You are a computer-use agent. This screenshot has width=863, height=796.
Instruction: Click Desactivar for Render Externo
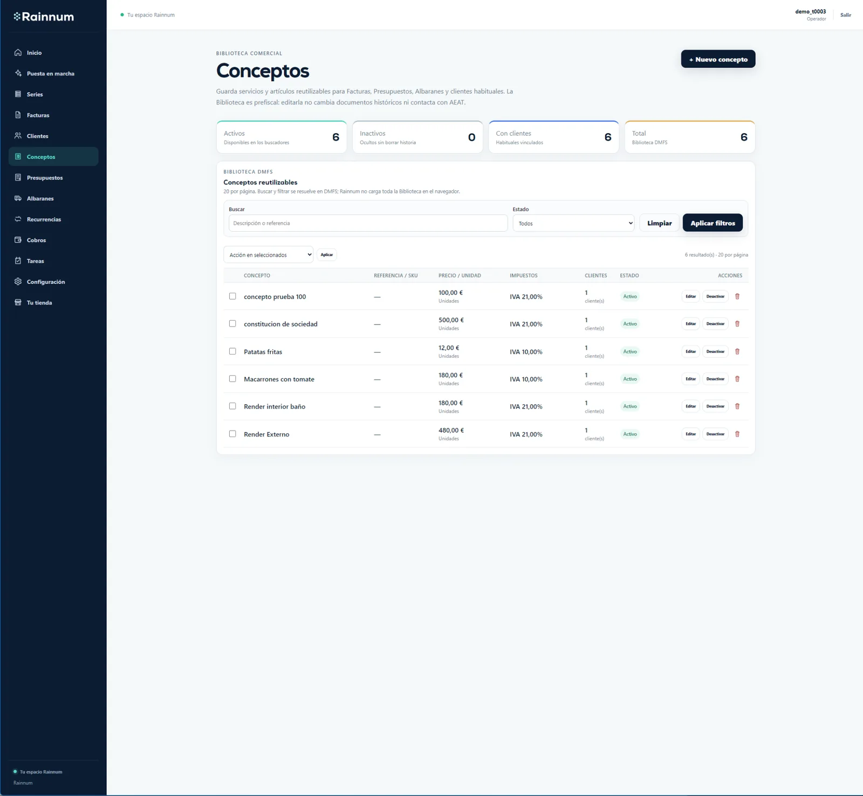715,434
